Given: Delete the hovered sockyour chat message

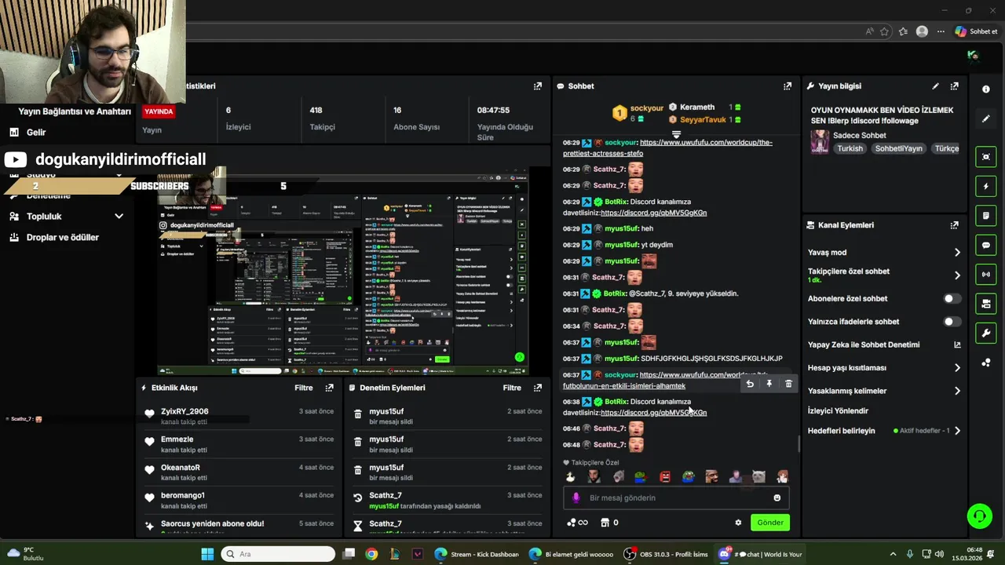Looking at the screenshot, I should tap(788, 384).
